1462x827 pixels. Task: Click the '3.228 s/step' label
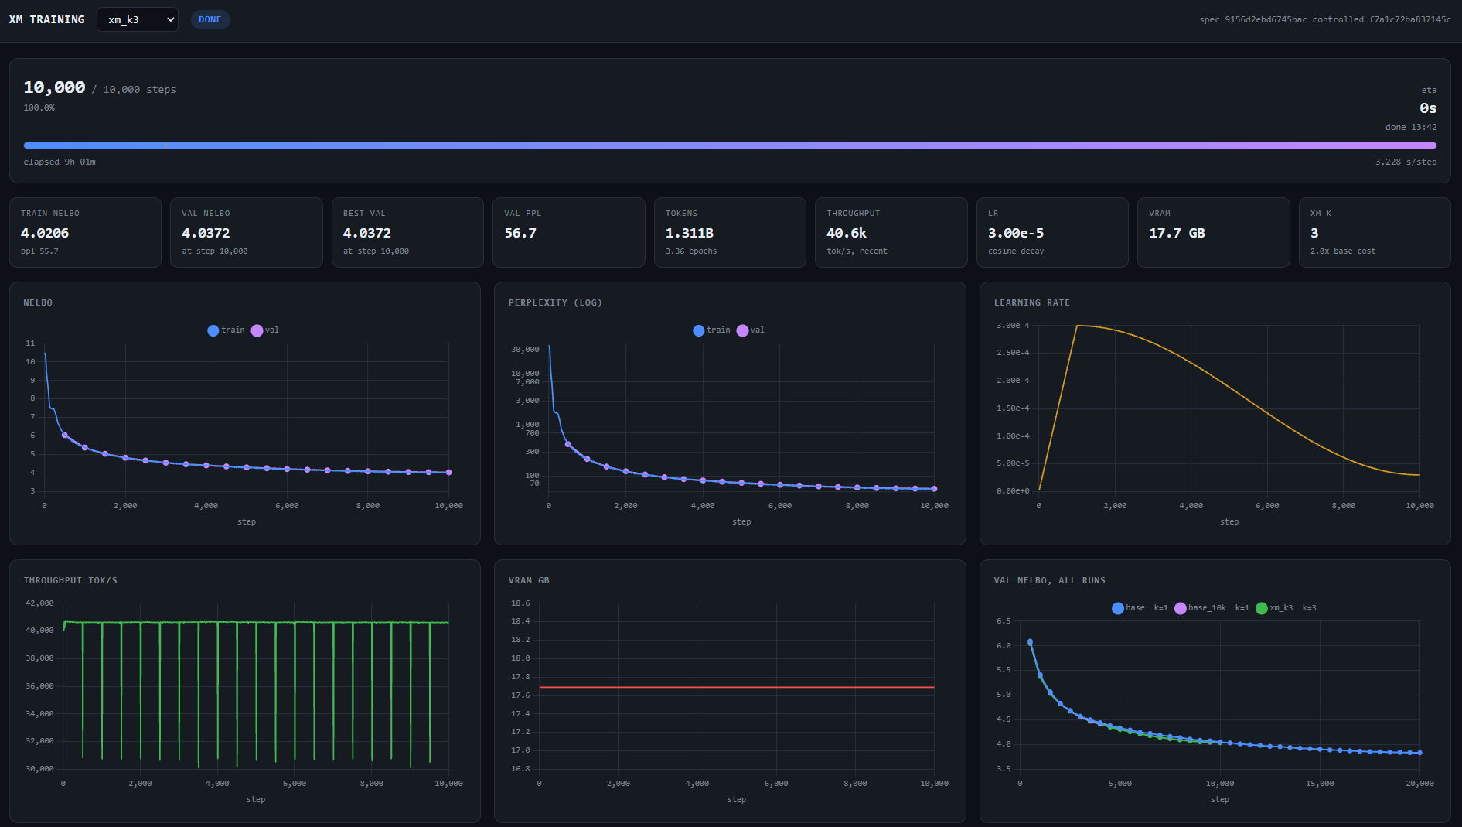pos(1406,162)
